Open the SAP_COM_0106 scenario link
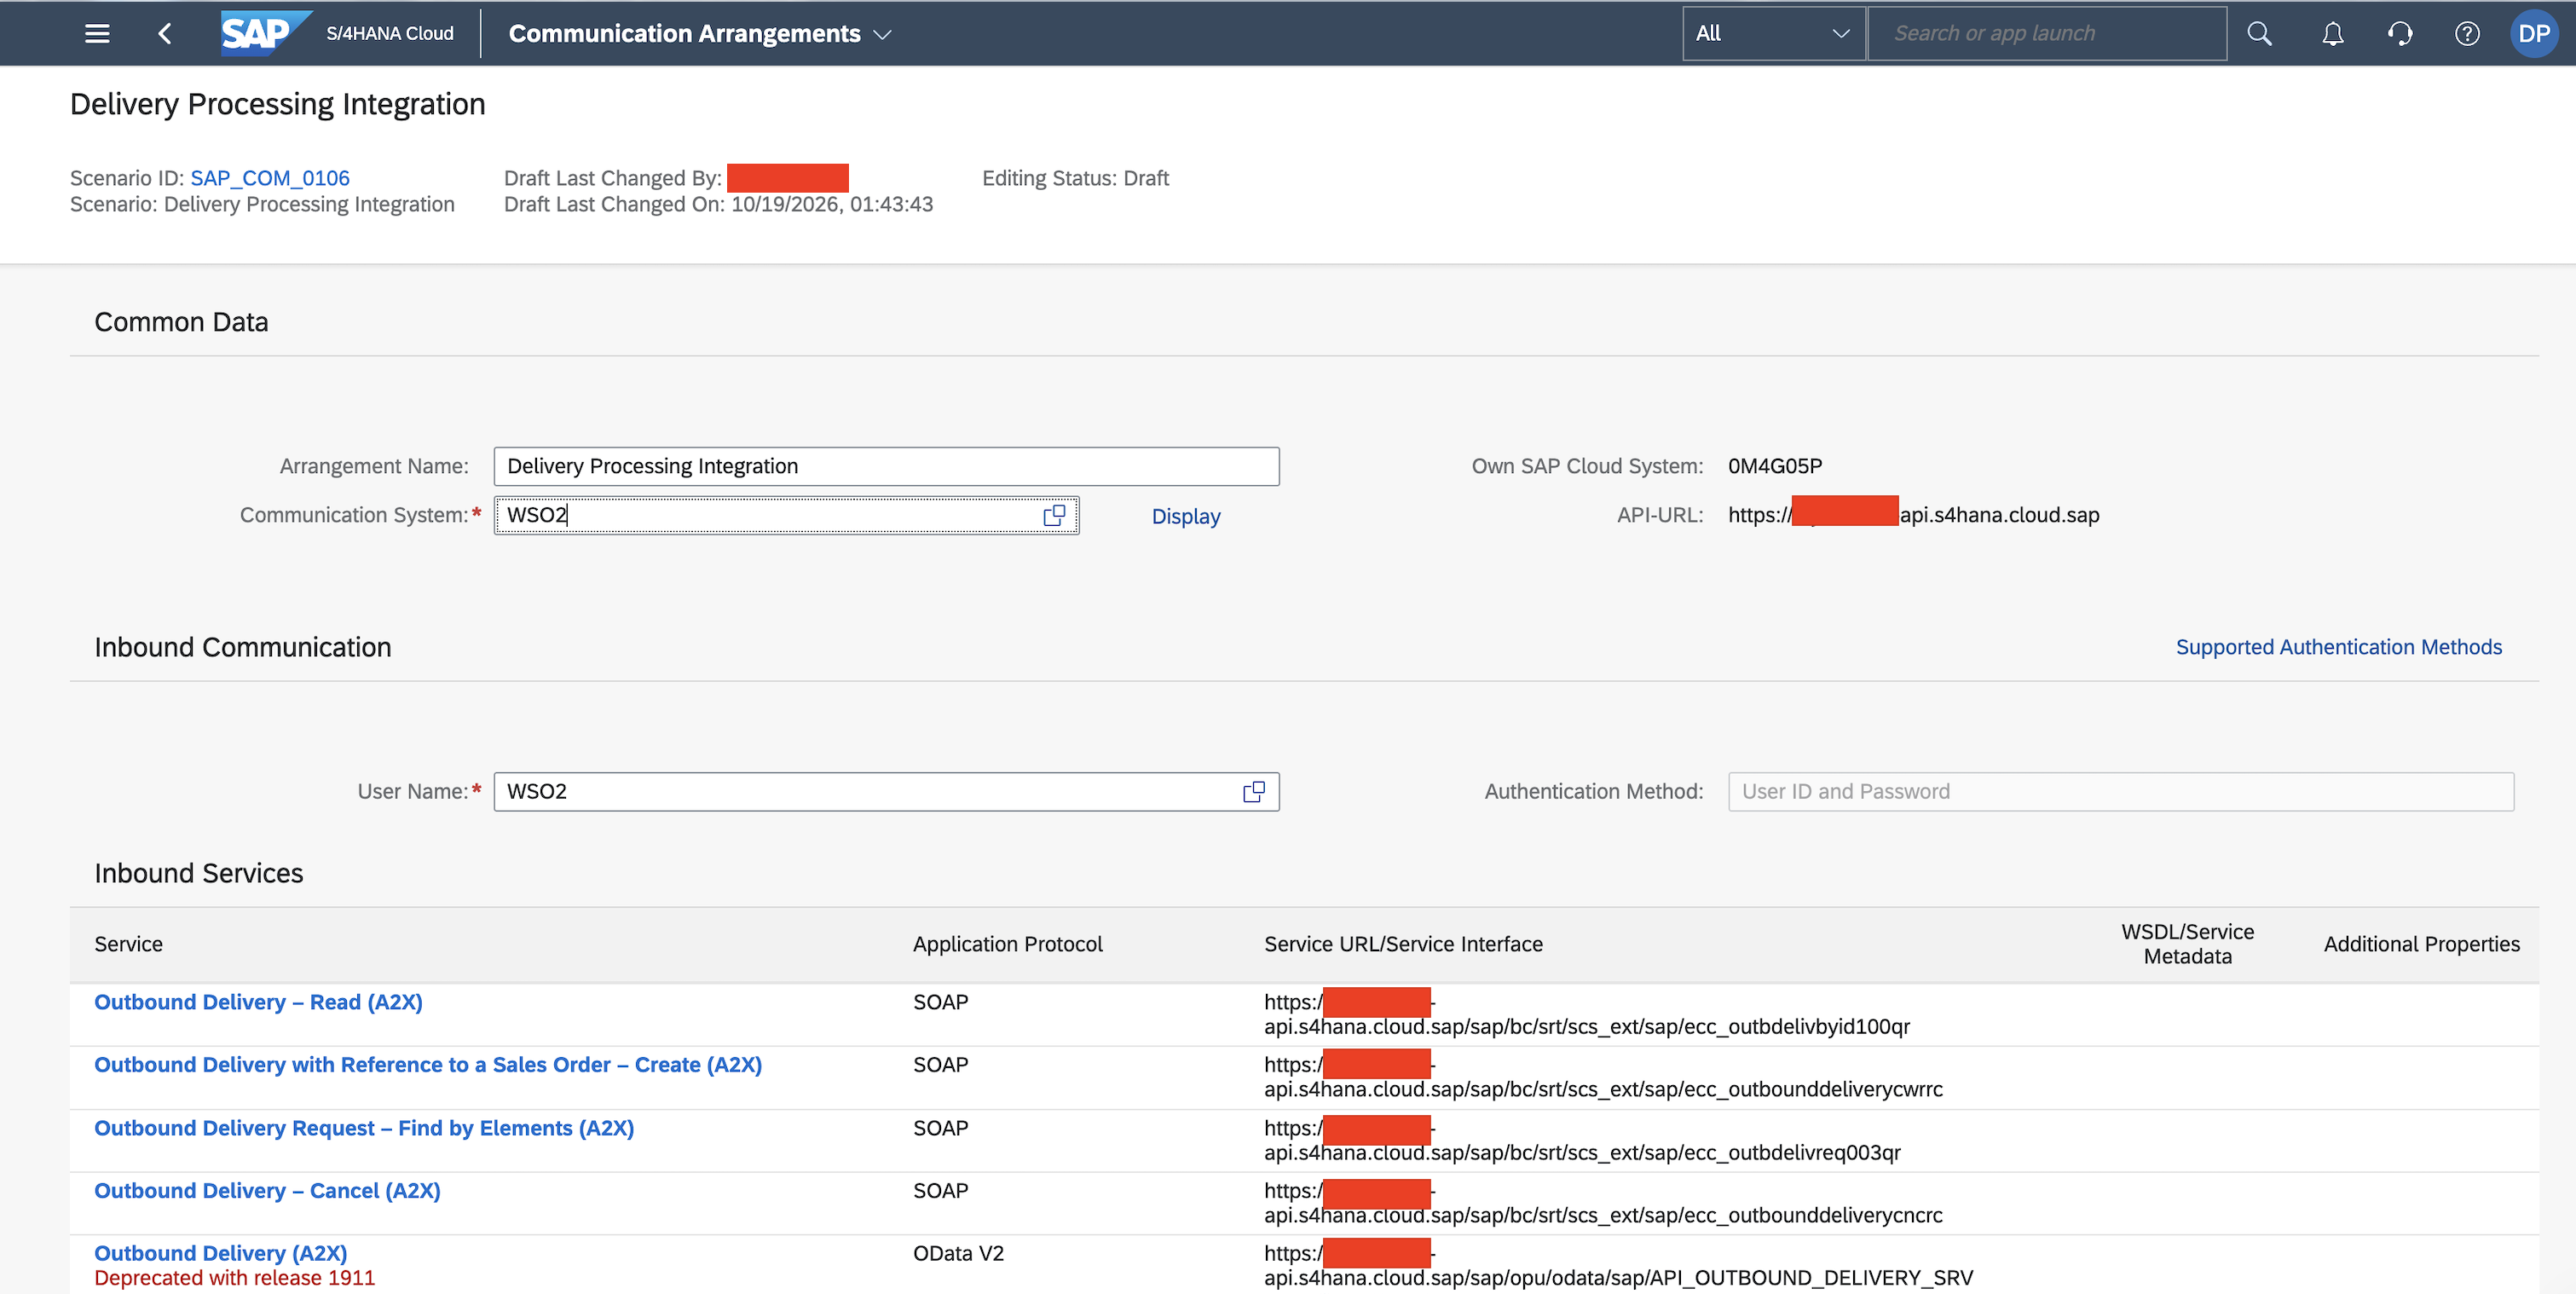 tap(270, 178)
